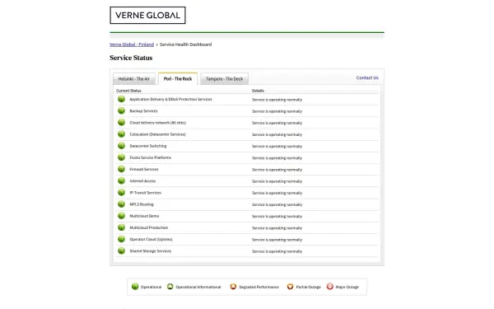Click the 'Backup Services' row text

[143, 111]
